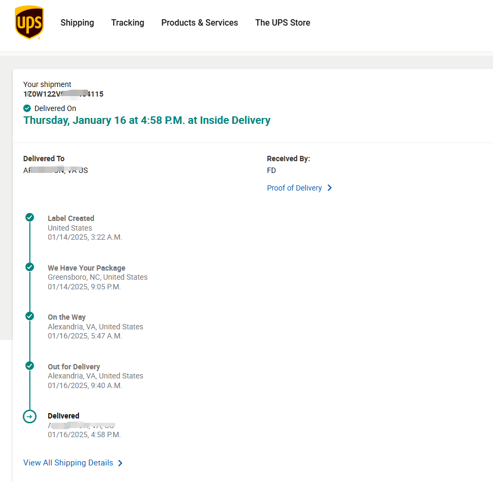Click timestamp 01/16/2025, 5:47 A.M.
493x482 pixels.
[85, 336]
